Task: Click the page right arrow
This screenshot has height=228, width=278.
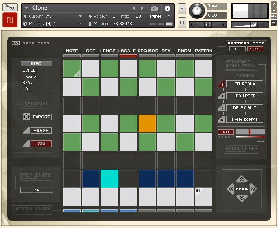Action: click(252, 189)
